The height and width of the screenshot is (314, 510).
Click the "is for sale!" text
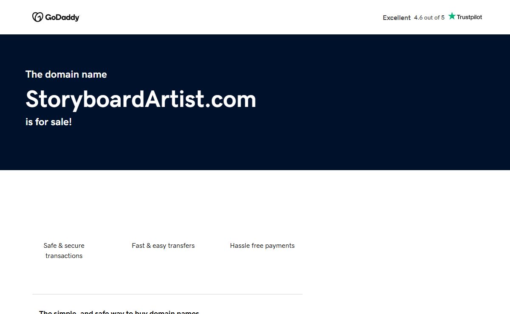tap(48, 122)
